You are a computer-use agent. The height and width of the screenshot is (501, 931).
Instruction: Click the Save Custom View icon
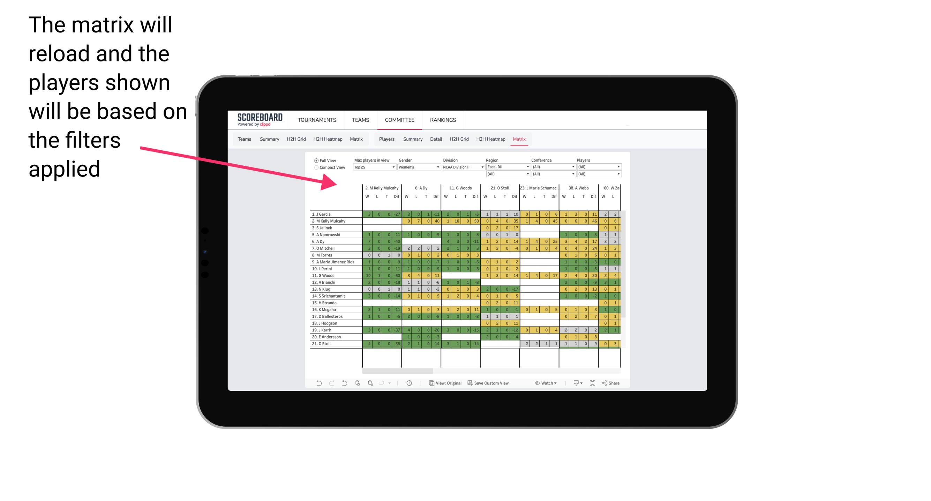(471, 383)
